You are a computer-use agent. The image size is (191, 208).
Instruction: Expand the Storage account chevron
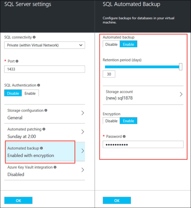tap(181, 95)
